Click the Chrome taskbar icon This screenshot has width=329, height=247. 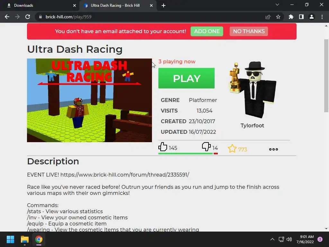(39, 239)
